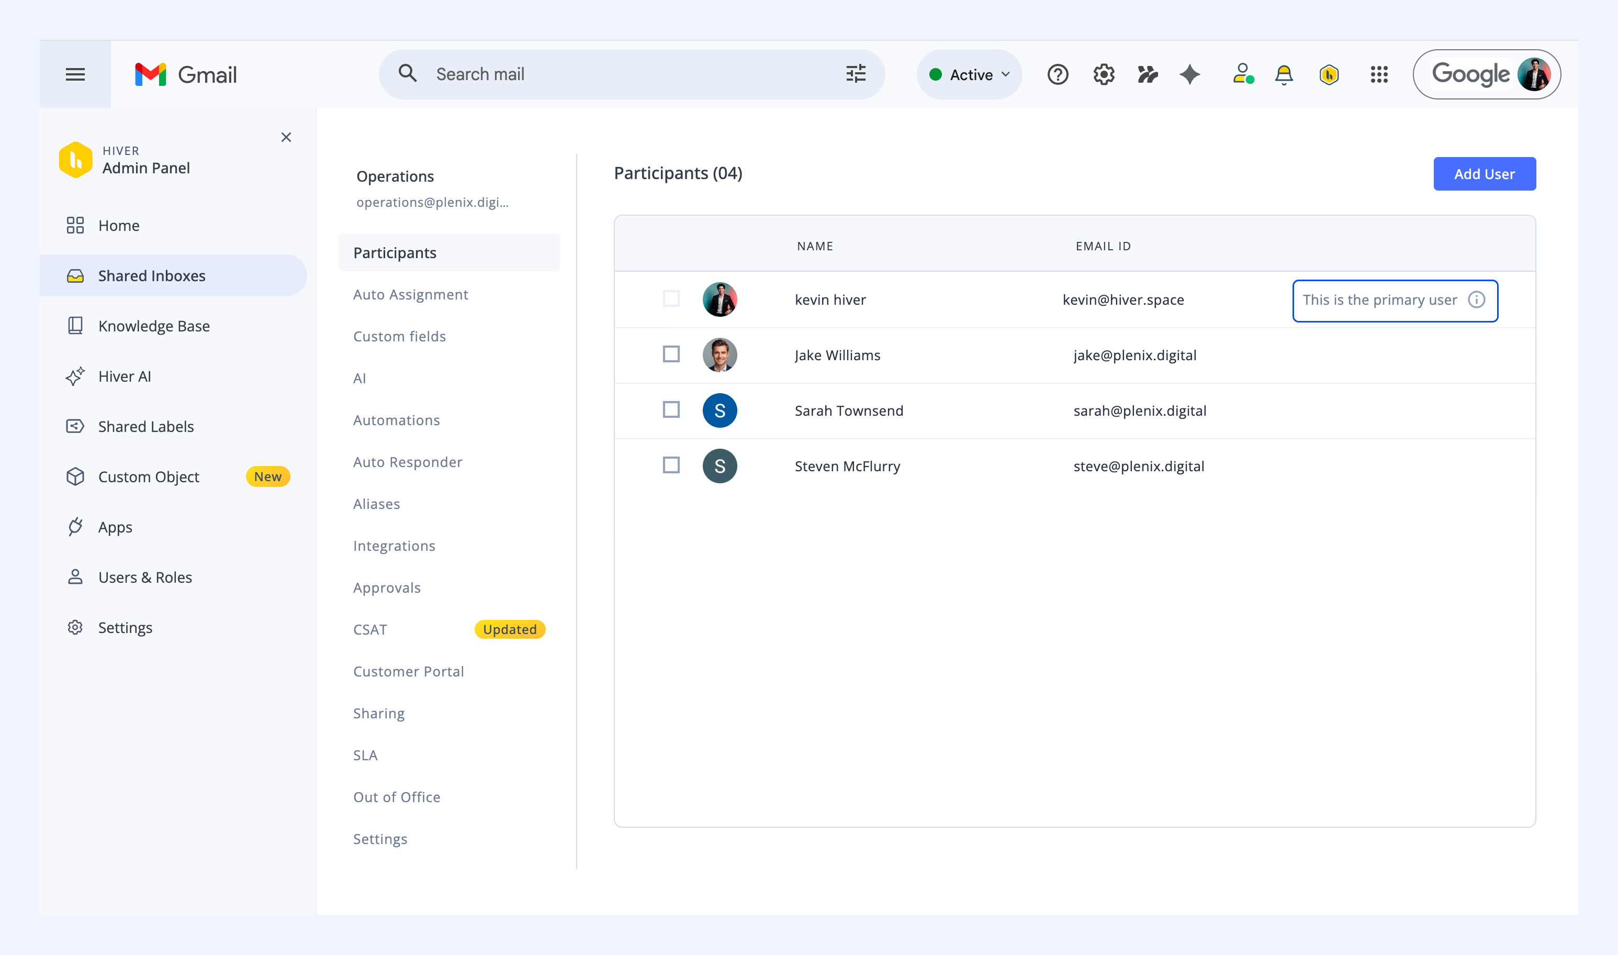This screenshot has height=955, width=1618.
Task: Open Gmail Help question mark icon
Action: [x=1058, y=75]
